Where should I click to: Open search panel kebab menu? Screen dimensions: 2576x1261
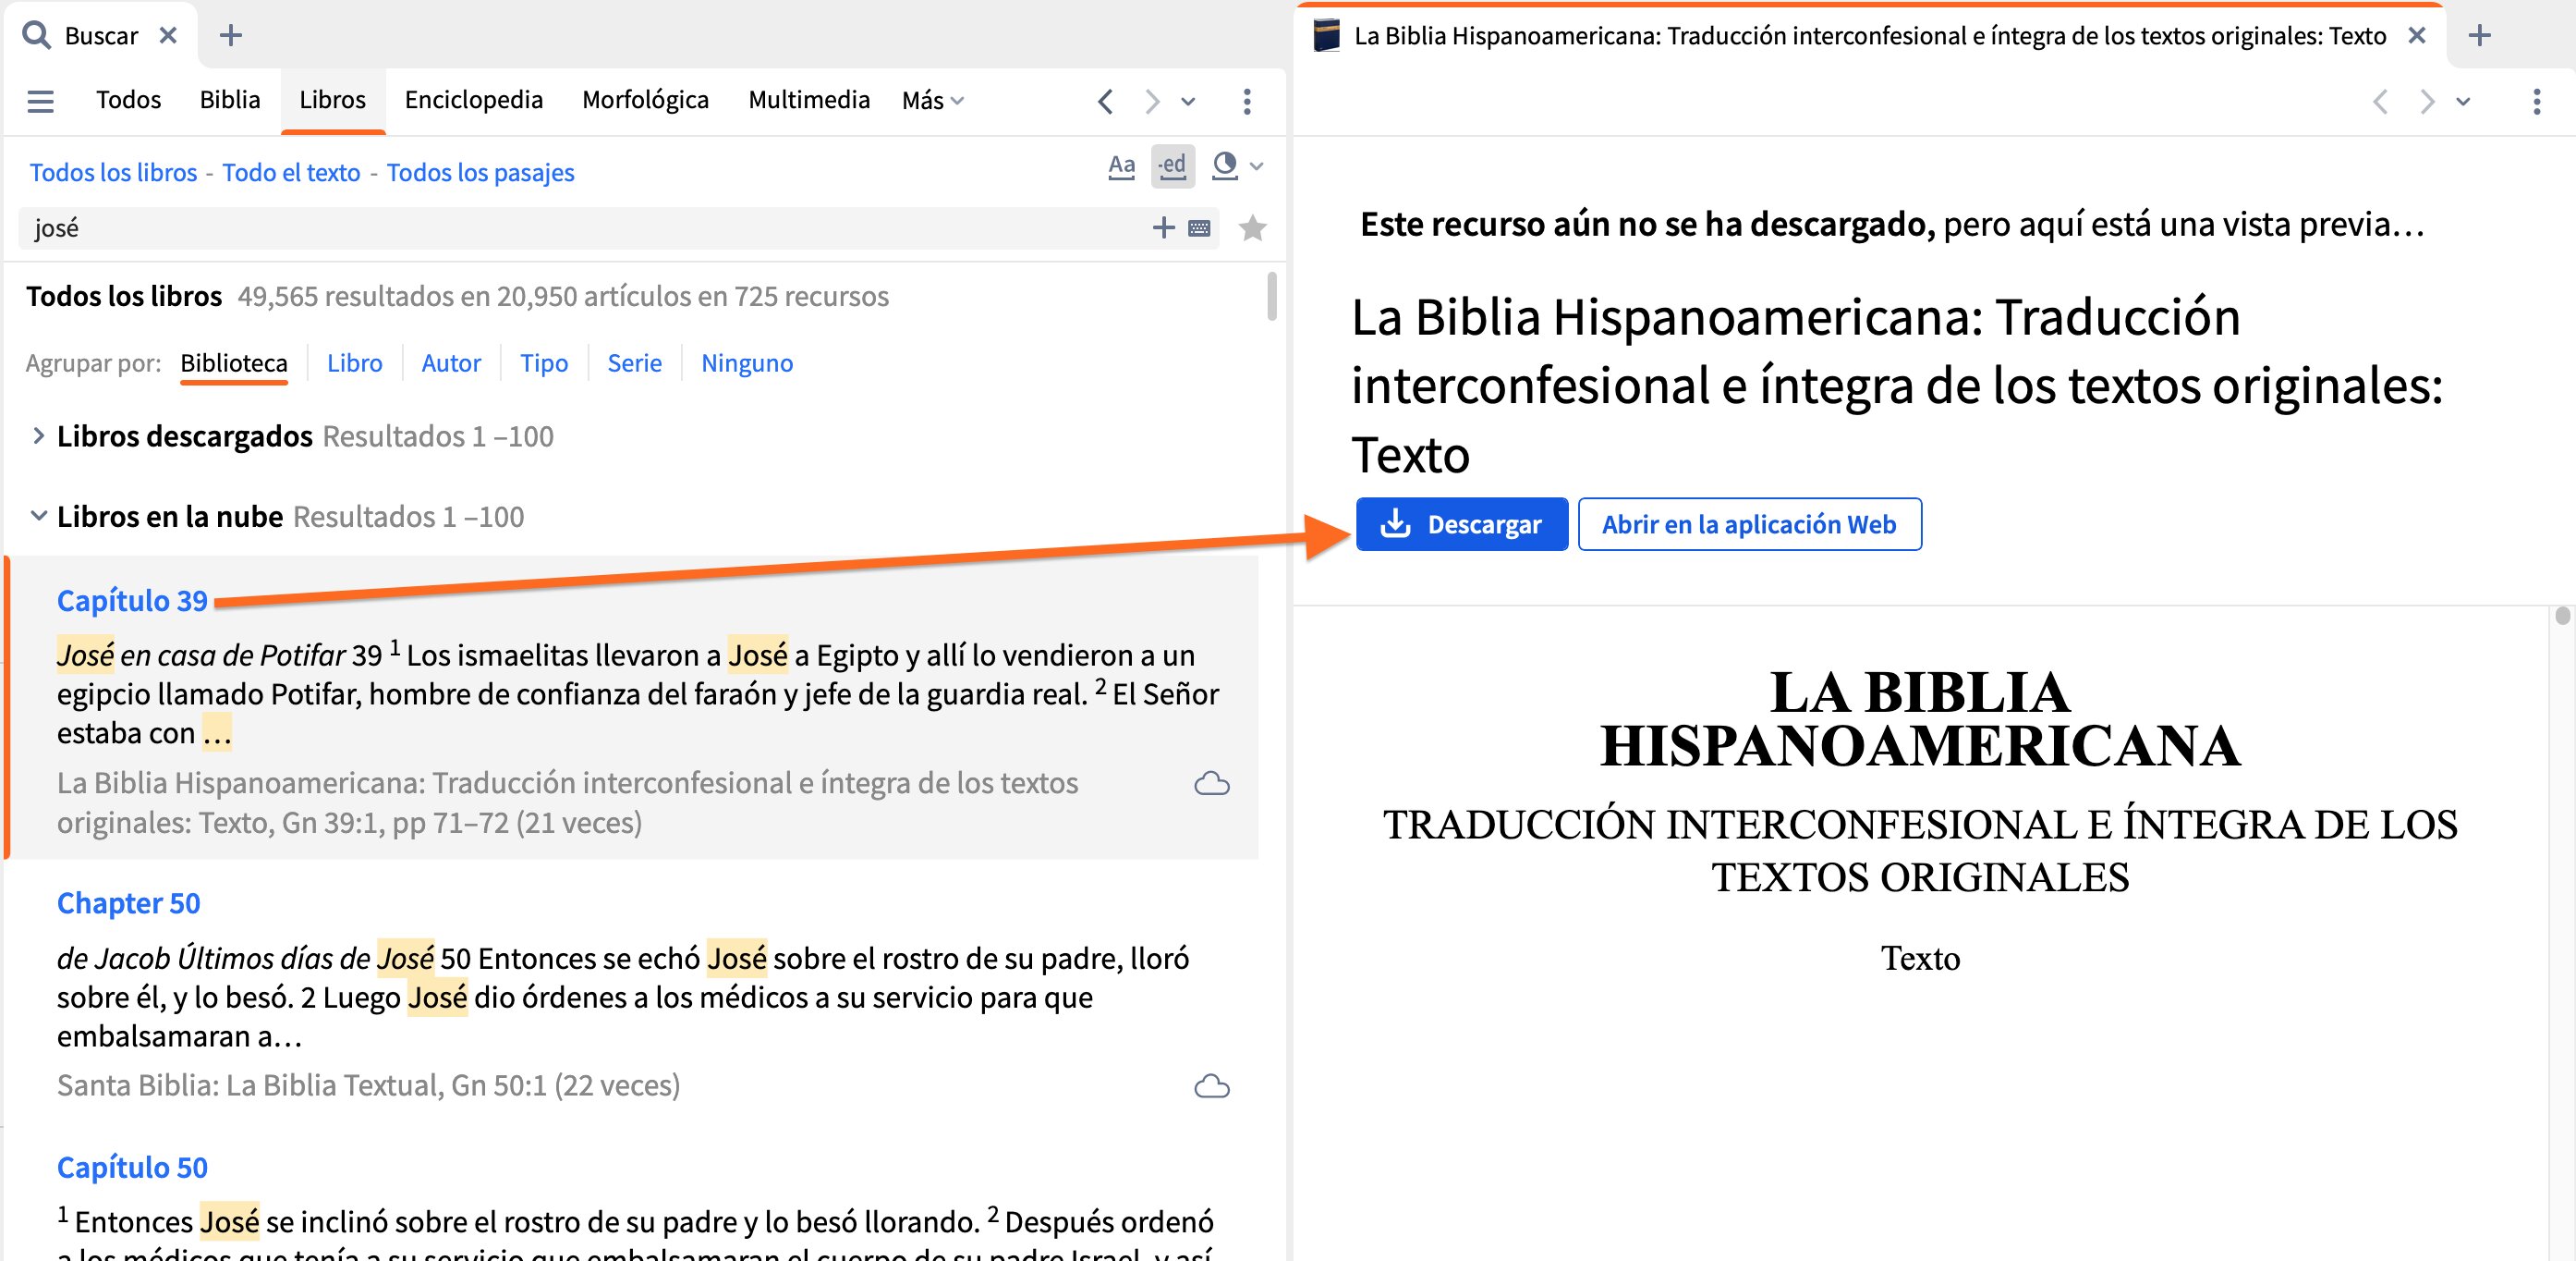point(1246,101)
